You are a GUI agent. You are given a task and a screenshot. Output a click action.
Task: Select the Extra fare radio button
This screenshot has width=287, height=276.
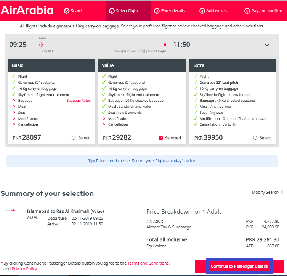(x=255, y=138)
